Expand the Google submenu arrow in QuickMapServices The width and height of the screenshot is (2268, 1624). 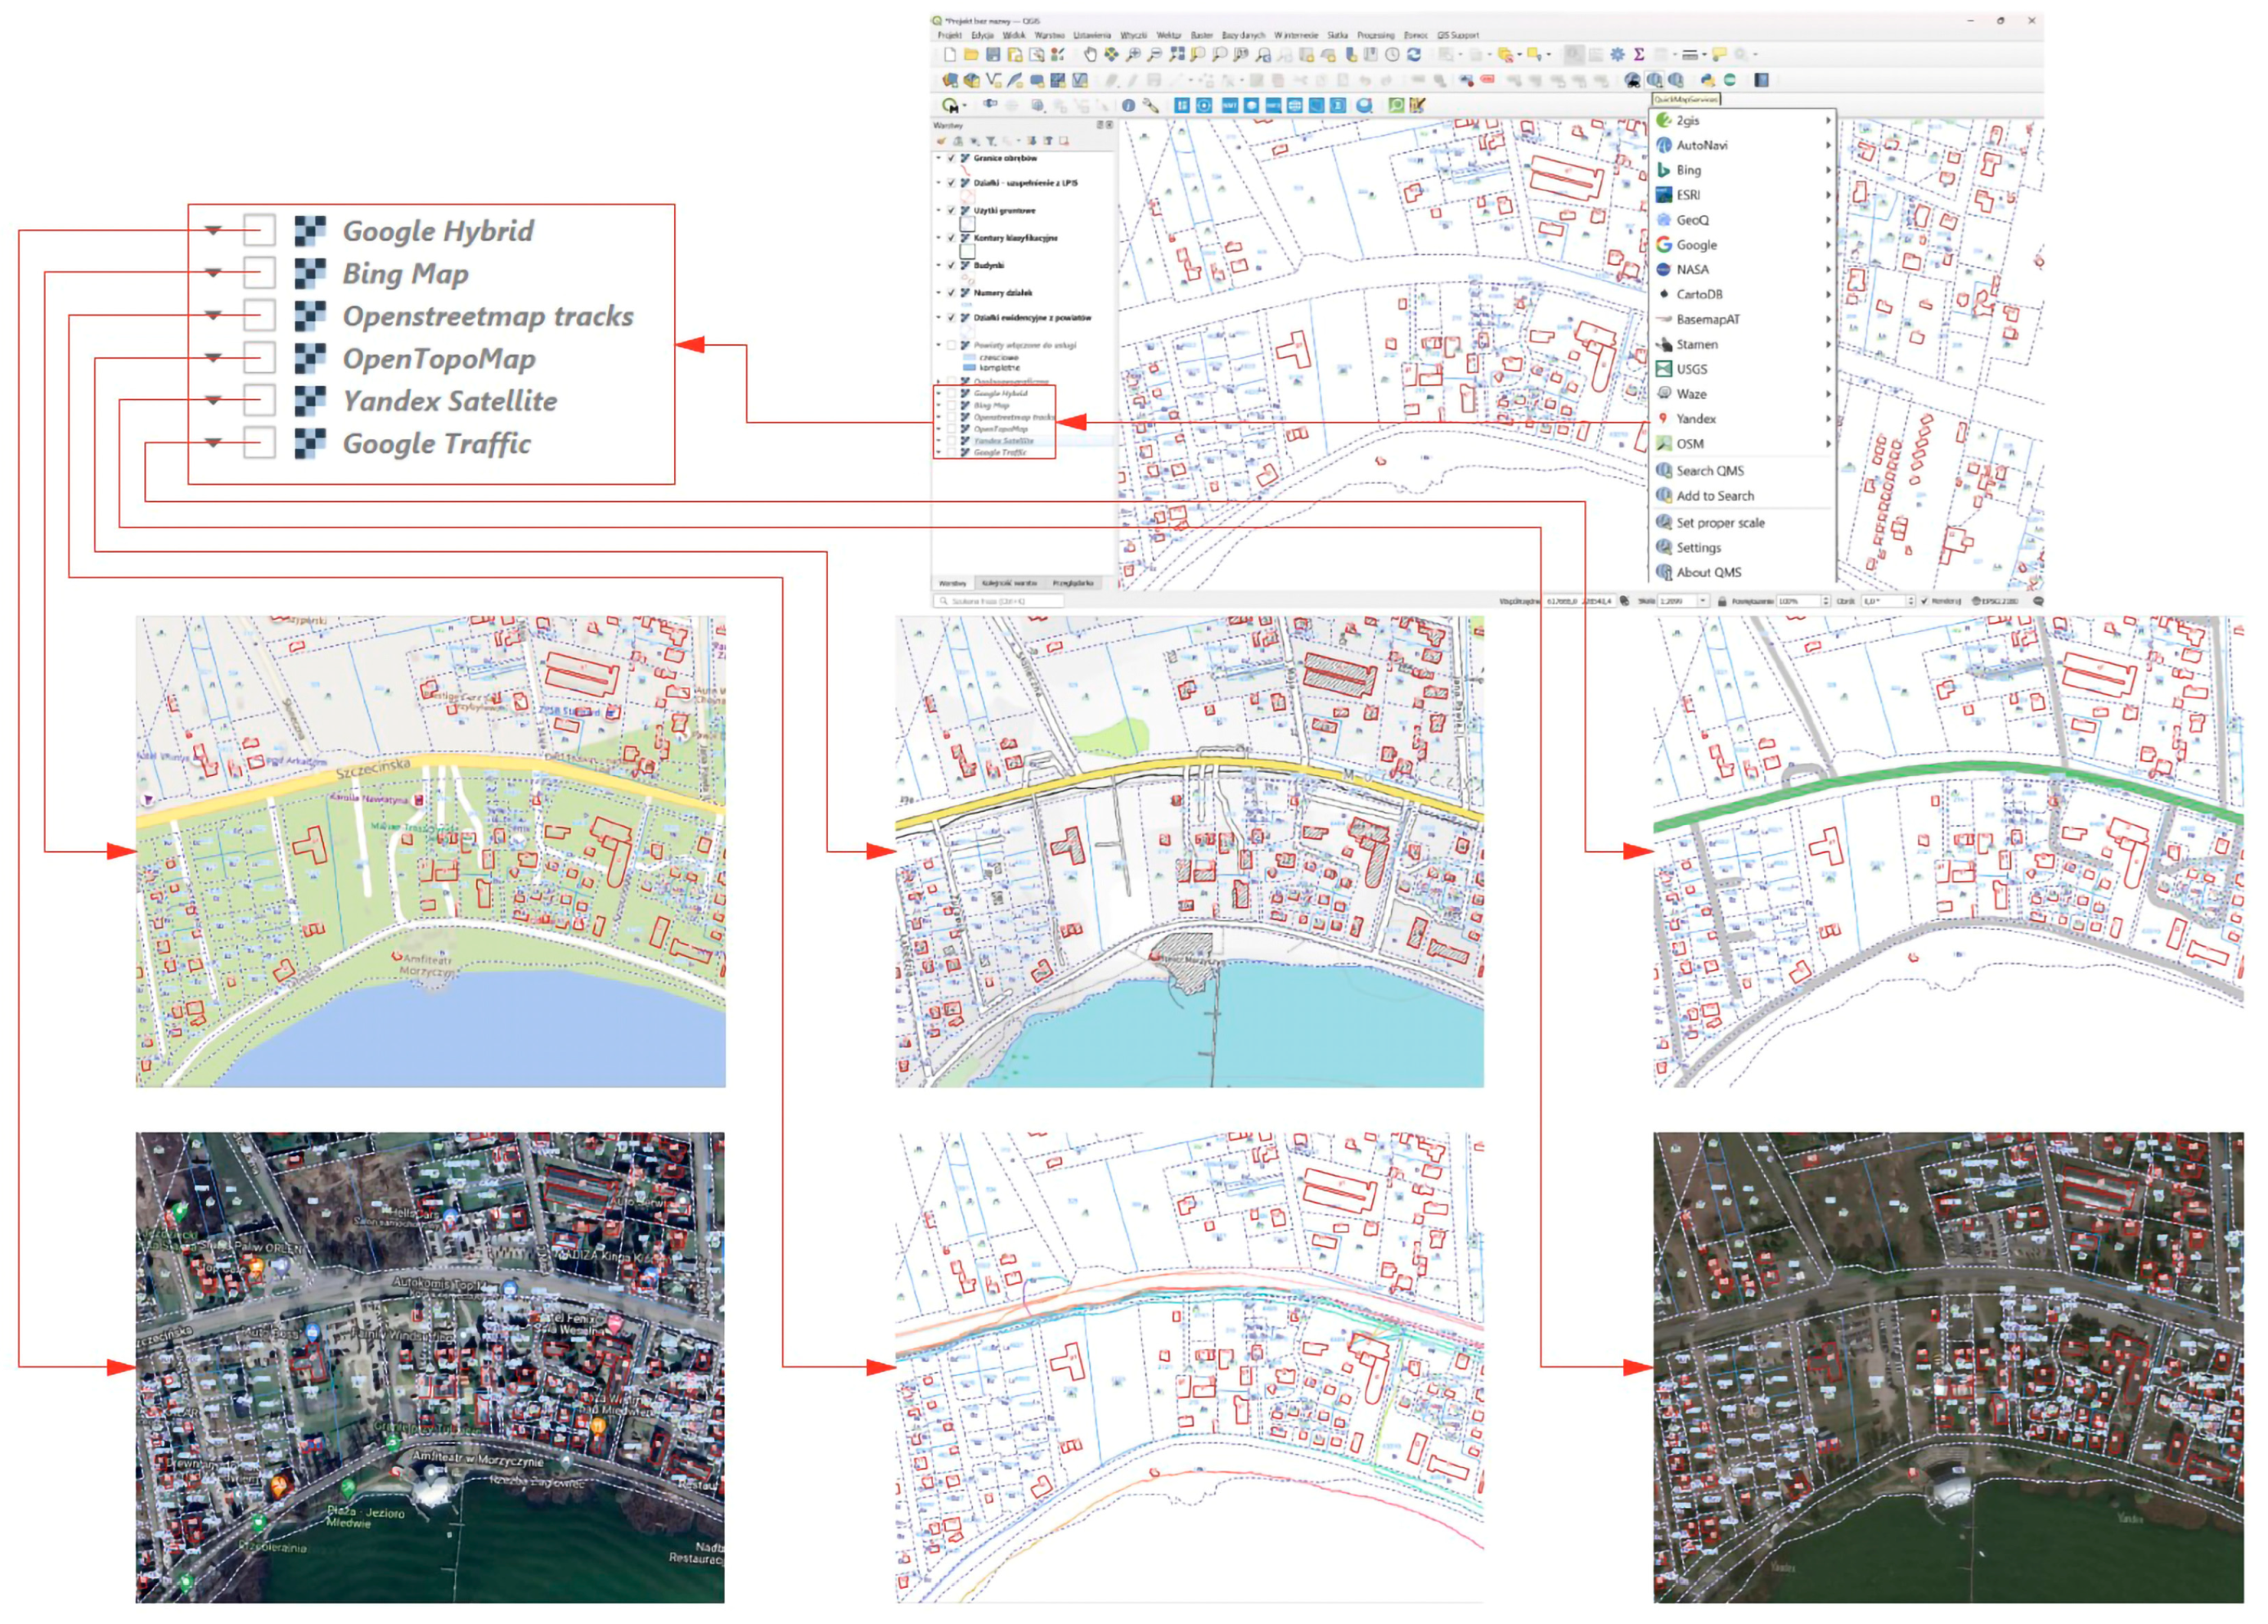coord(1828,244)
